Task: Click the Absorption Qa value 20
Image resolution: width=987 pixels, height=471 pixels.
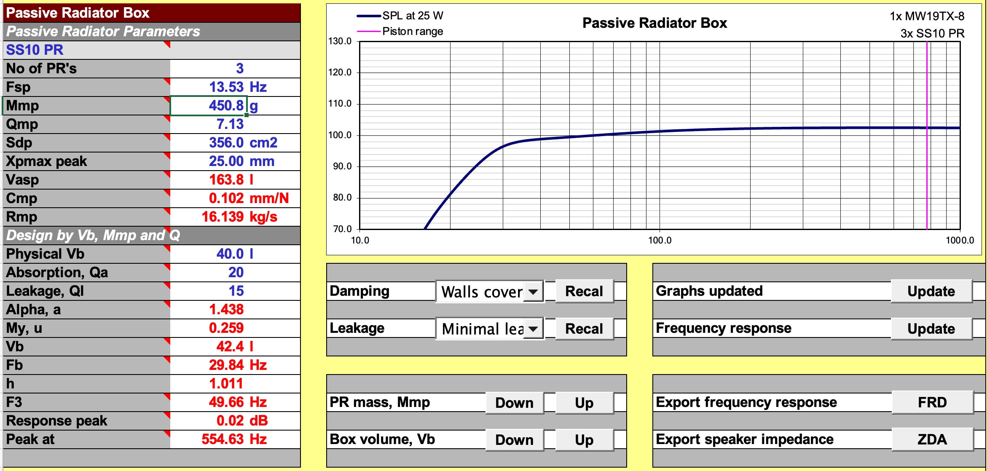Action: click(235, 272)
